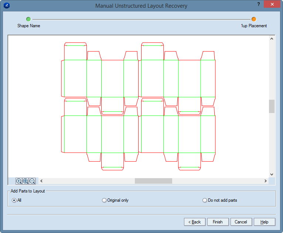Click the orange 1up Placement step circle
Image resolution: width=283 pixels, height=233 pixels.
pos(254,19)
